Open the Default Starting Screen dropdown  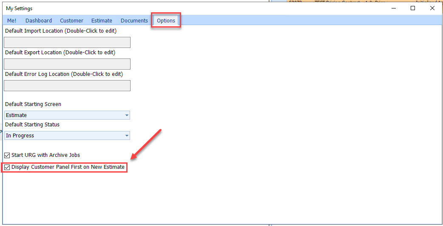[x=67, y=115]
